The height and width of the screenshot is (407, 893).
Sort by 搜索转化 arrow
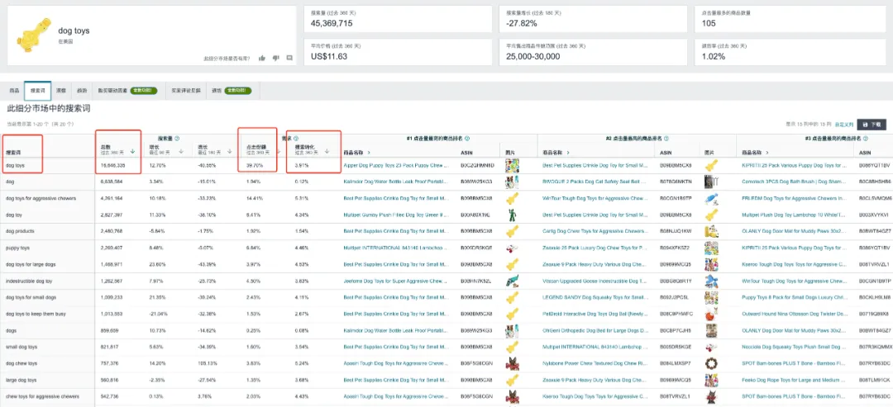[327, 151]
